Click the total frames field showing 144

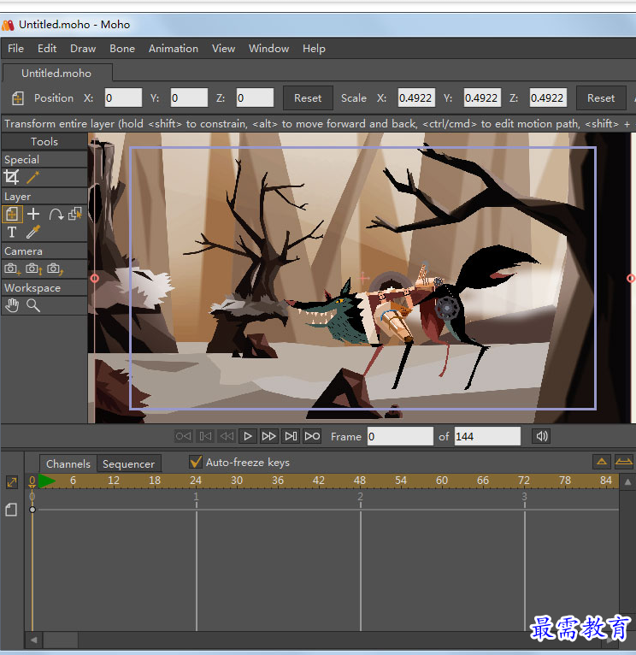487,437
